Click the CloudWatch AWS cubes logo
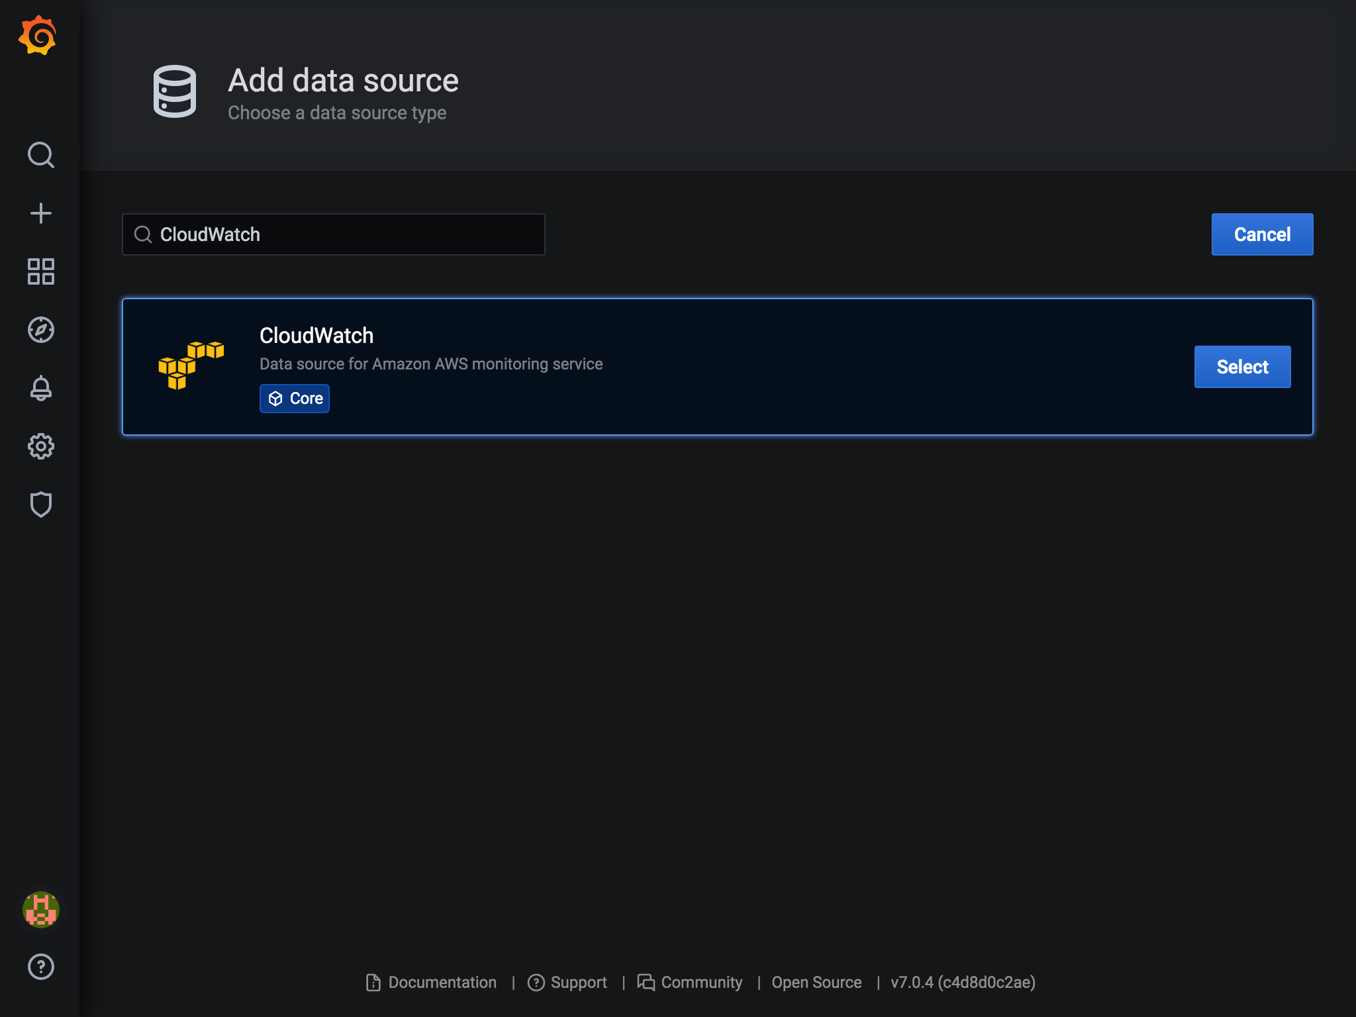 tap(191, 365)
